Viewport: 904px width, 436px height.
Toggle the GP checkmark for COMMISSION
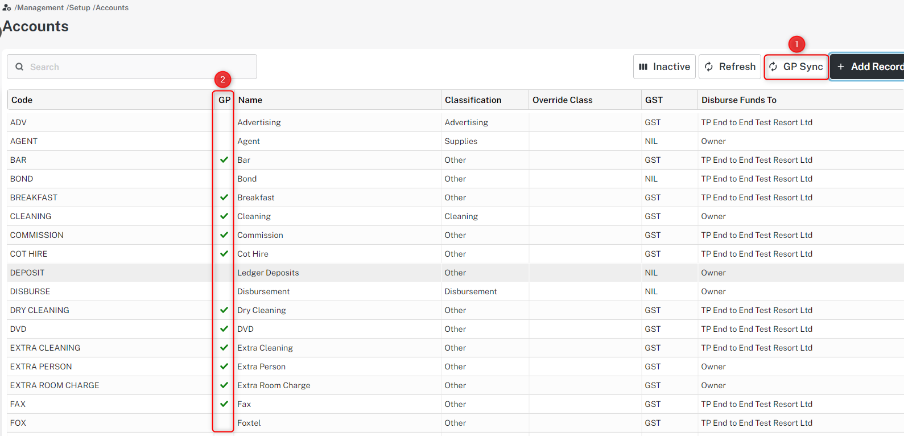pos(224,235)
